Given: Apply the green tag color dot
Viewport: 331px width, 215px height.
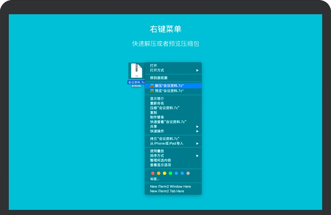Looking at the screenshot, I should click(x=170, y=173).
